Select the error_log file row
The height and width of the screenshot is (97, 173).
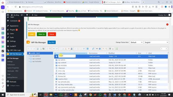pyautogui.click(x=111, y=71)
